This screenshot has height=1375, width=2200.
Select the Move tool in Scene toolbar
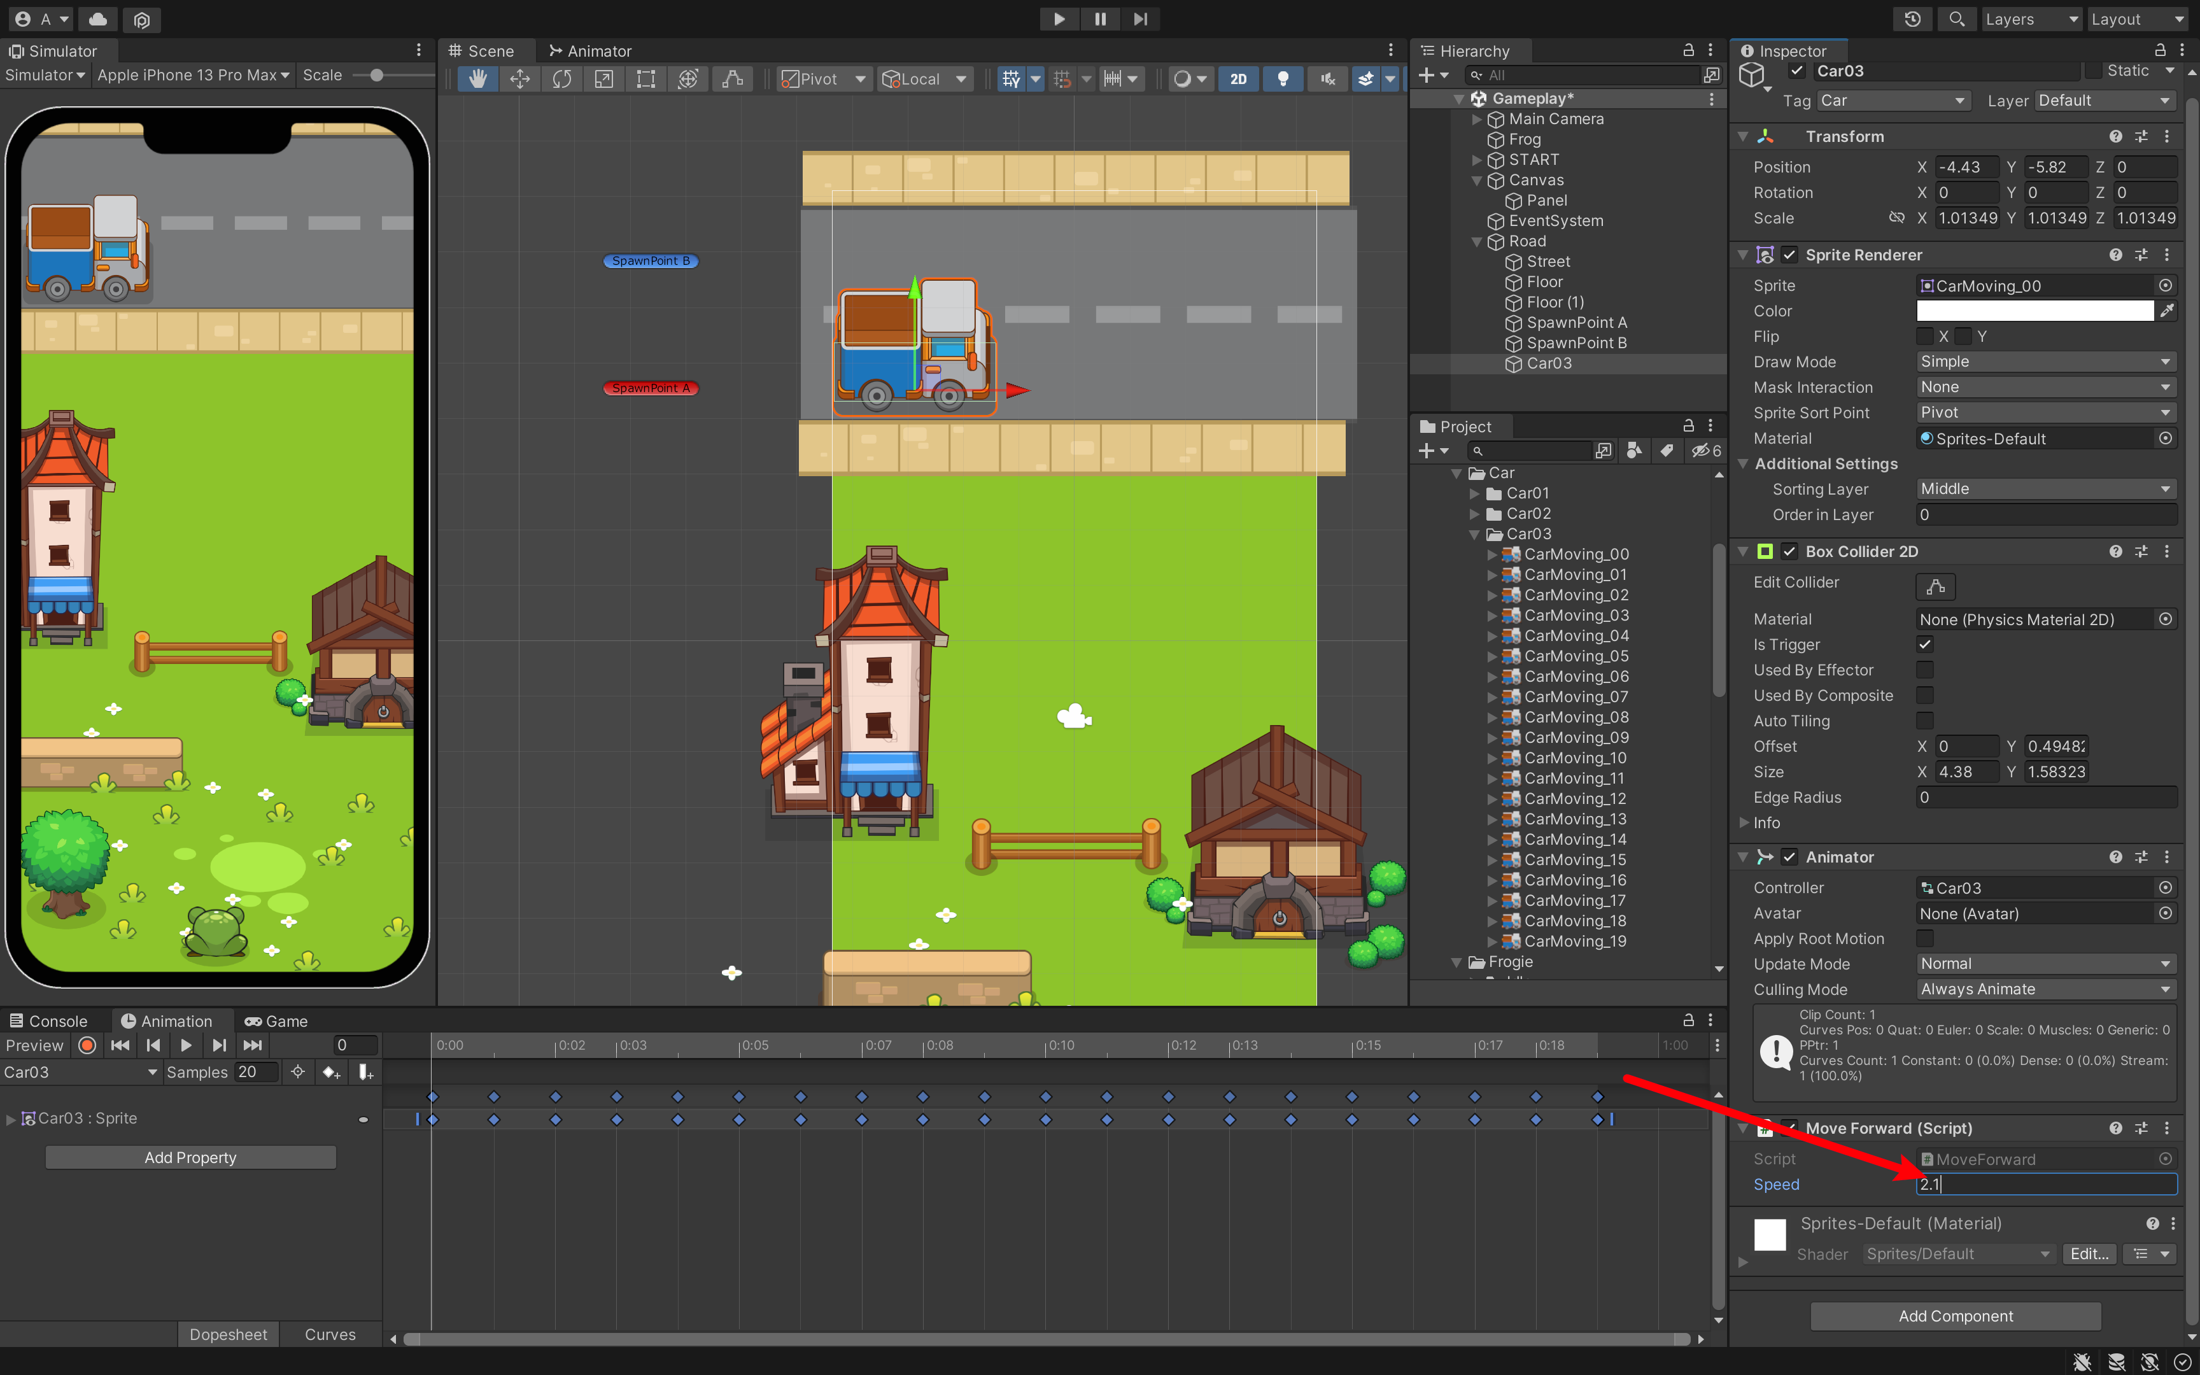tap(520, 79)
